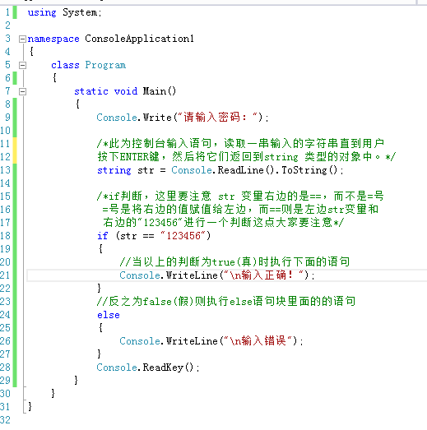The height and width of the screenshot is (430, 427).
Task: Click the comment //反之为false(假)
Action: 226,302
